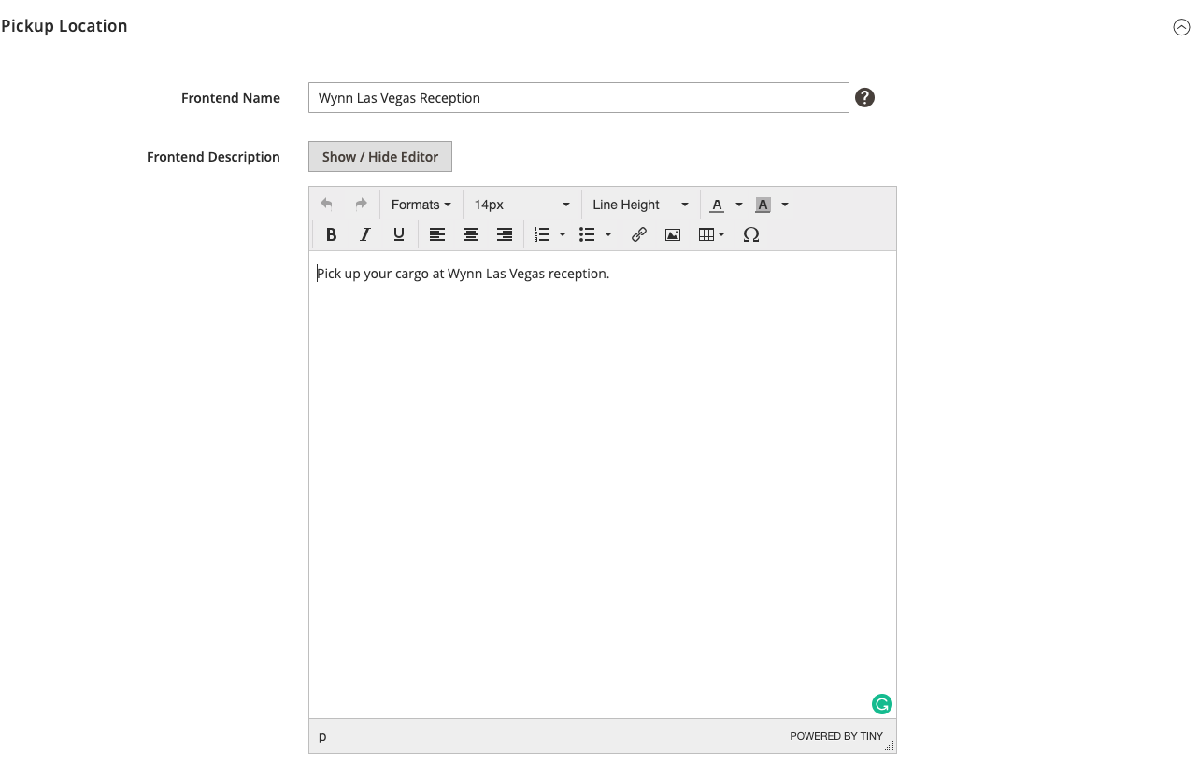Open the insert table menu
Viewport: 1198px width, 776px height.
pos(712,234)
